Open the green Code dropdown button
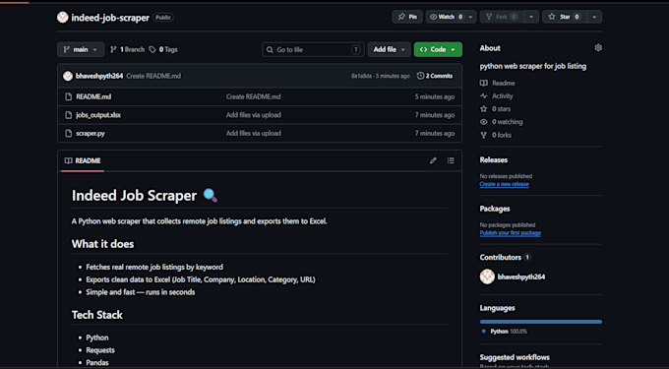The width and height of the screenshot is (669, 369). (438, 49)
